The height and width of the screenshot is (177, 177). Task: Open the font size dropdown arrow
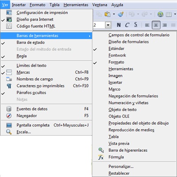[108, 25]
